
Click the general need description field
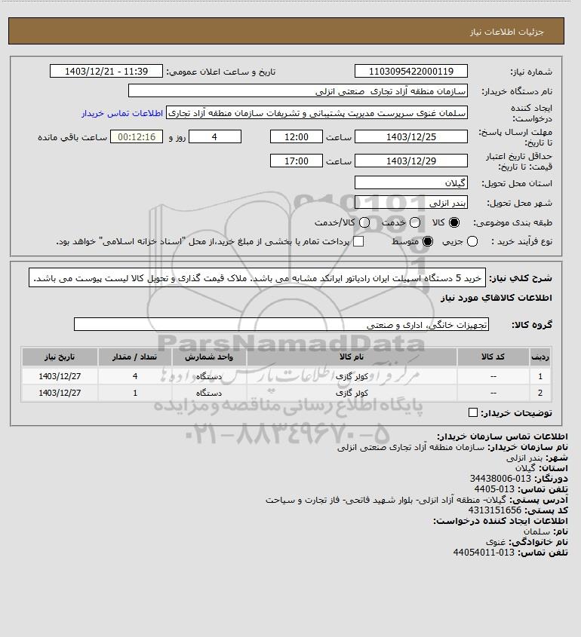257,278
